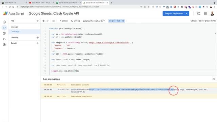Undo the last edit
This screenshot has height=122, width=217.
pos(43,21)
